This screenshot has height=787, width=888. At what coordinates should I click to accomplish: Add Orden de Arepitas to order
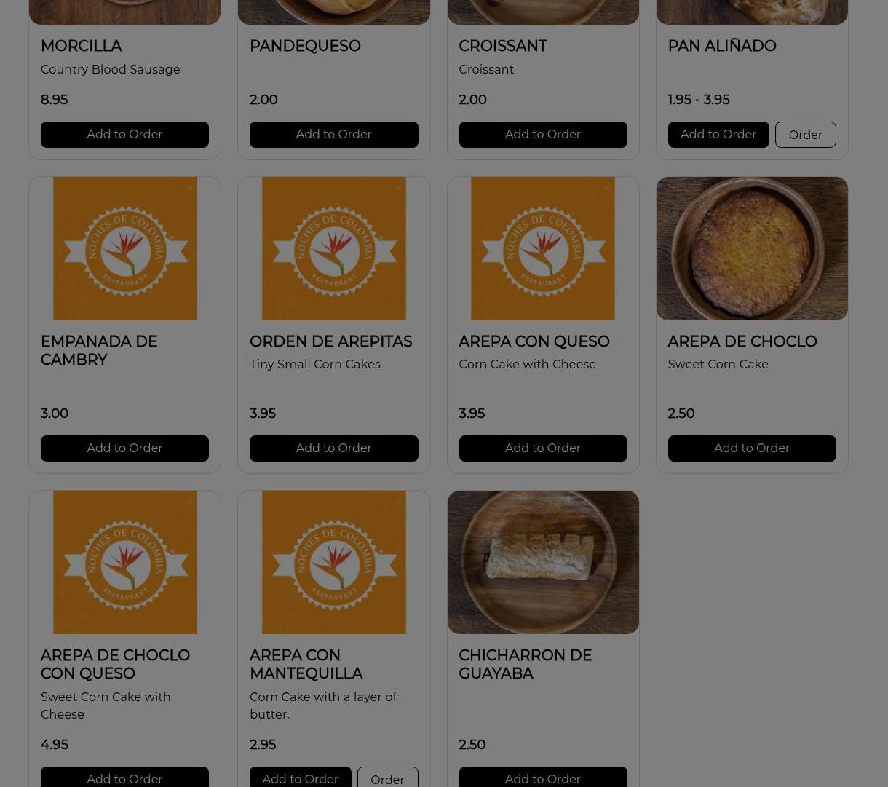(333, 448)
